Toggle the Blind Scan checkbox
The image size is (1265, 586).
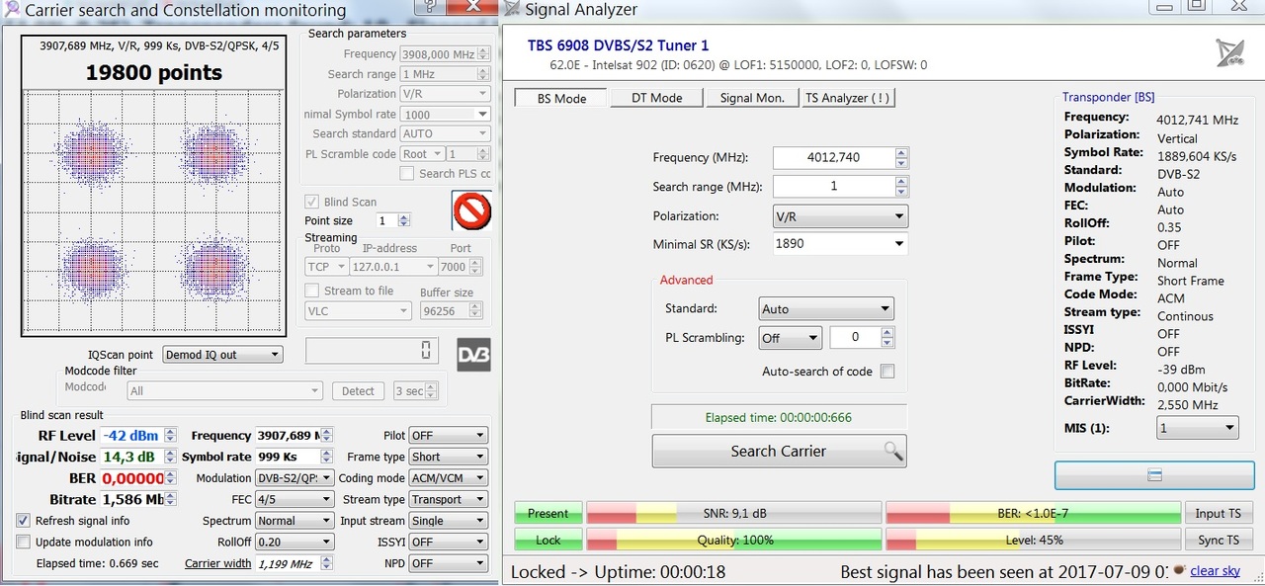click(311, 202)
